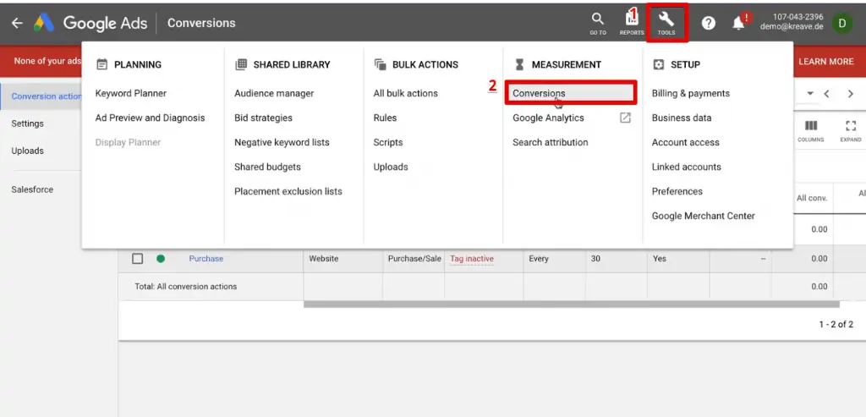The image size is (866, 417).
Task: Open Billing & payments
Action: (x=690, y=93)
